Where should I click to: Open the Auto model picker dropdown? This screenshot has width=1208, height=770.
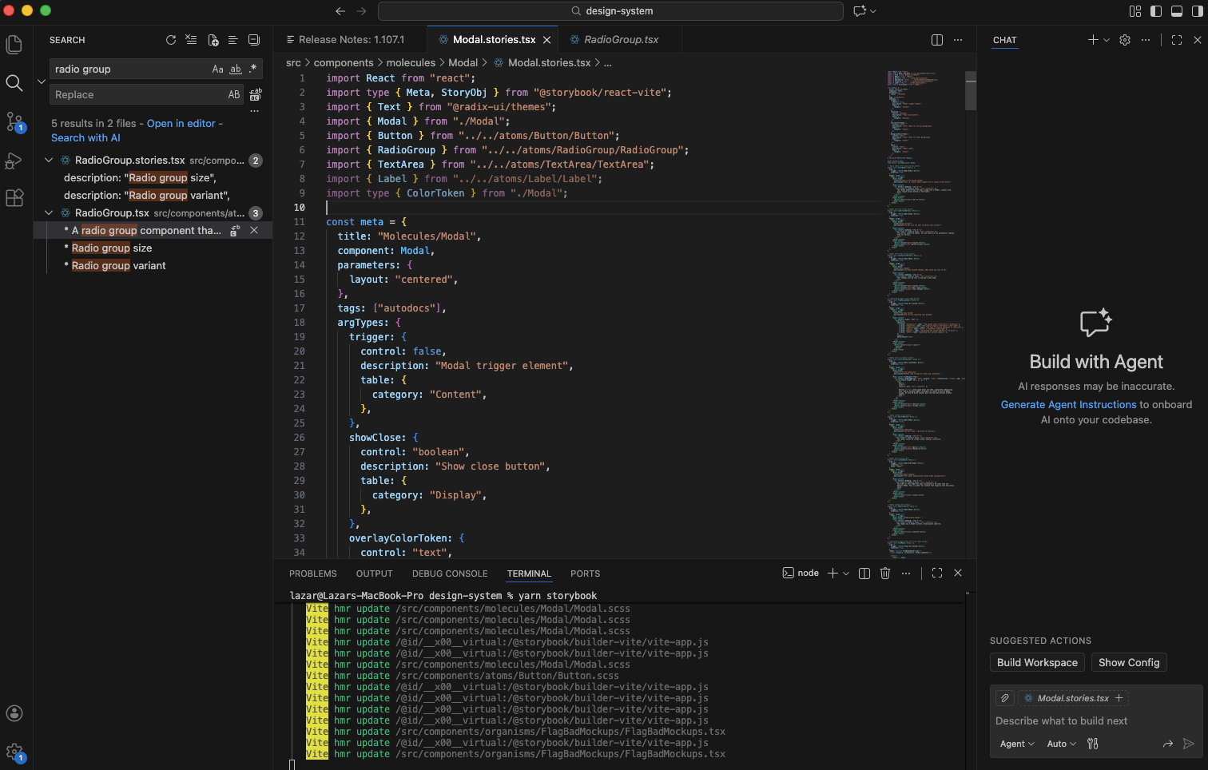[x=1061, y=744]
